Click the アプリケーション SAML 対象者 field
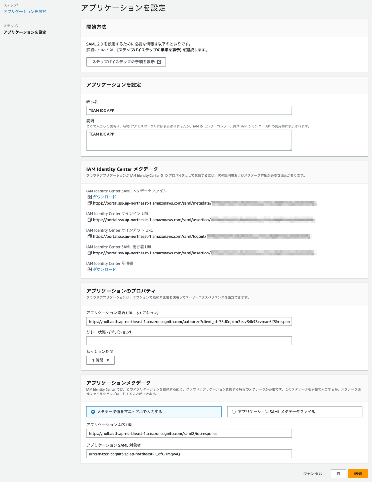 (x=189, y=454)
